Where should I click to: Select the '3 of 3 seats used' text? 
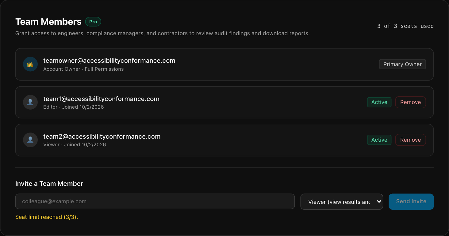(x=405, y=26)
